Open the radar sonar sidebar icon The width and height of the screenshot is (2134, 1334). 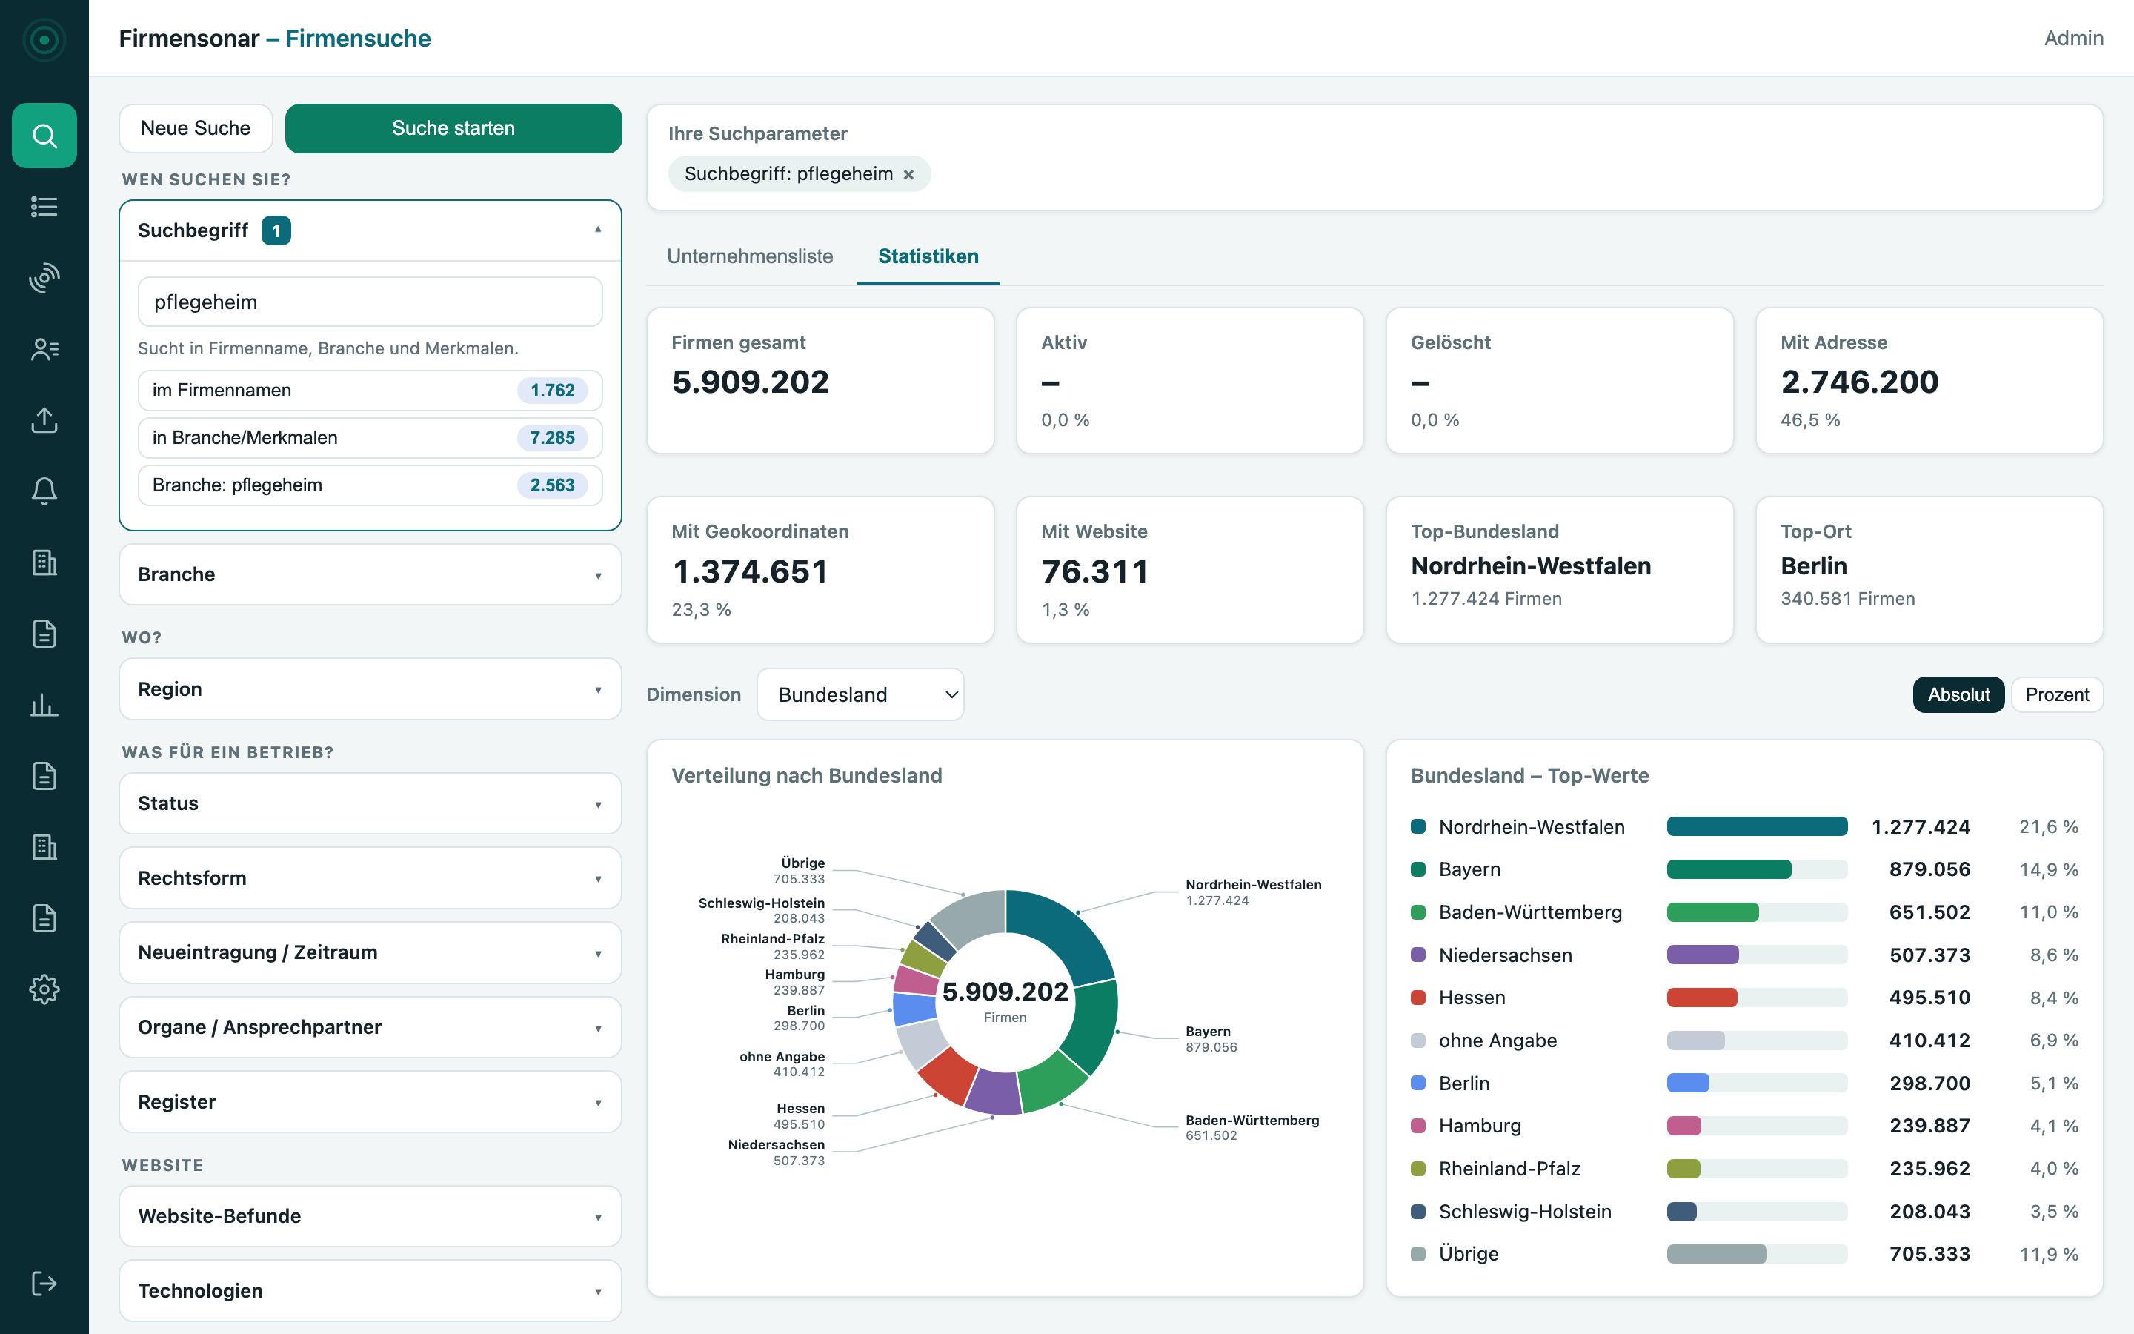tap(44, 278)
